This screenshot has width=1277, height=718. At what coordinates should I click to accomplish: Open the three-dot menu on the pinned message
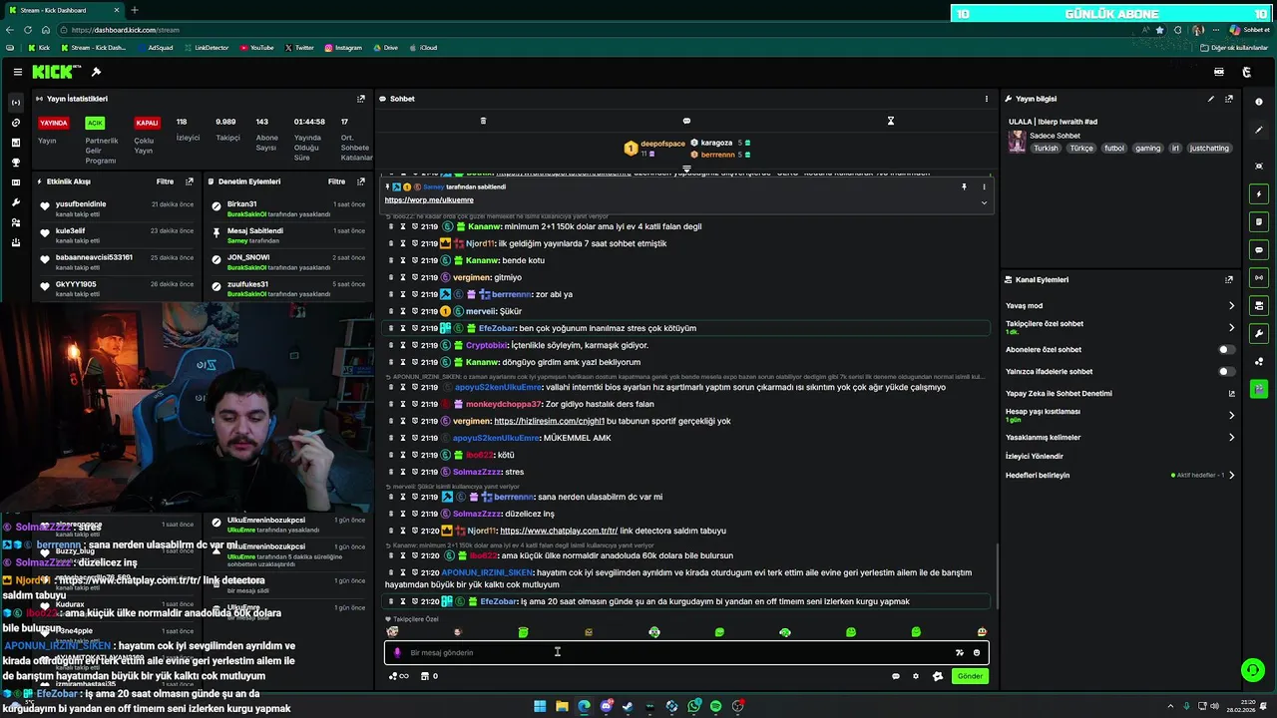[x=984, y=186]
